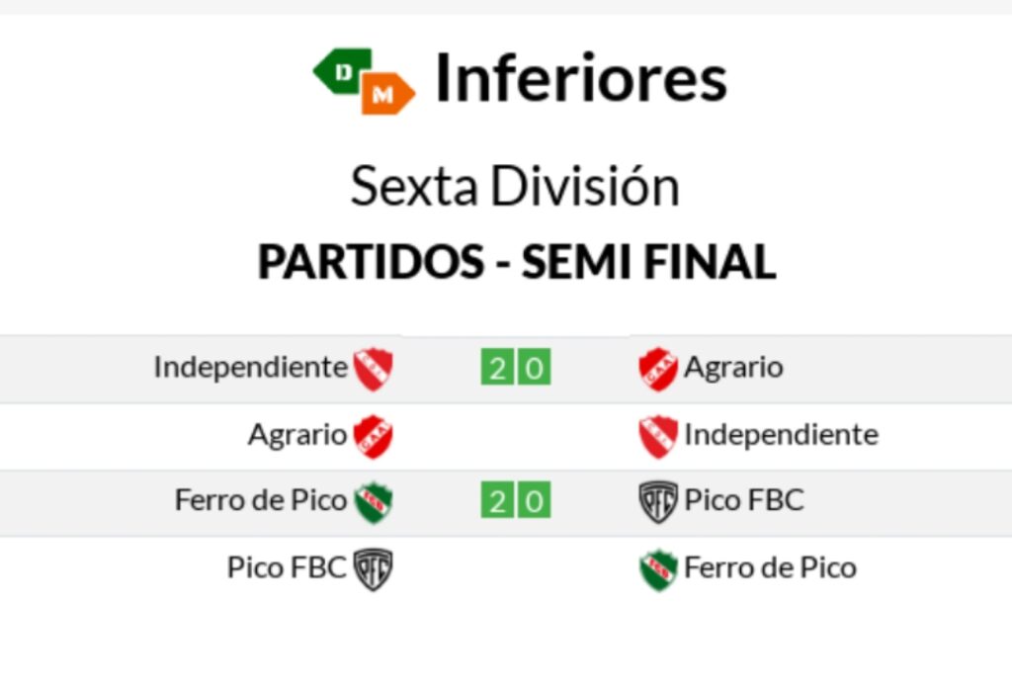This screenshot has height=692, width=1012.
Task: Select Pico FBC's green score box showing 0
Action: coord(534,502)
